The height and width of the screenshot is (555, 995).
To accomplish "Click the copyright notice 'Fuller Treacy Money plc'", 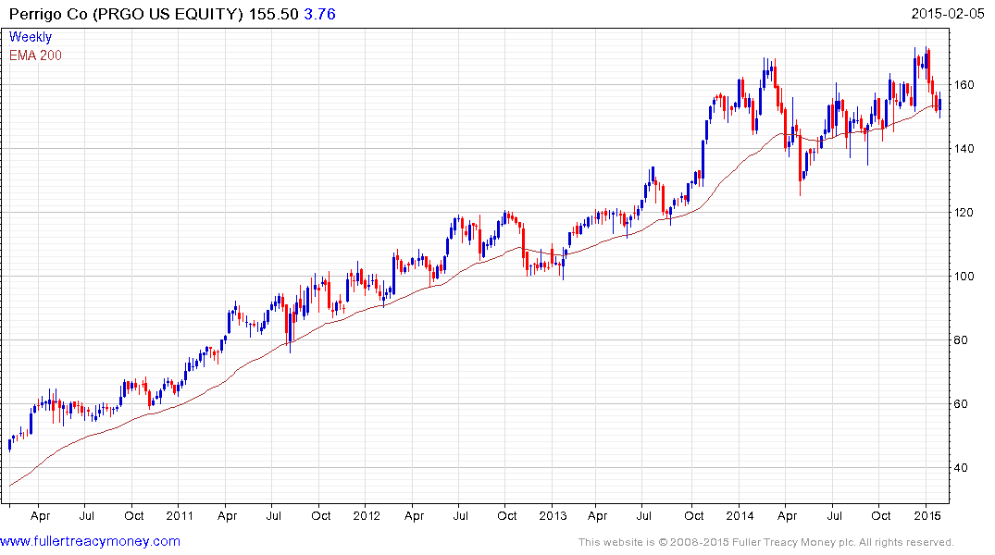I will point(793,542).
